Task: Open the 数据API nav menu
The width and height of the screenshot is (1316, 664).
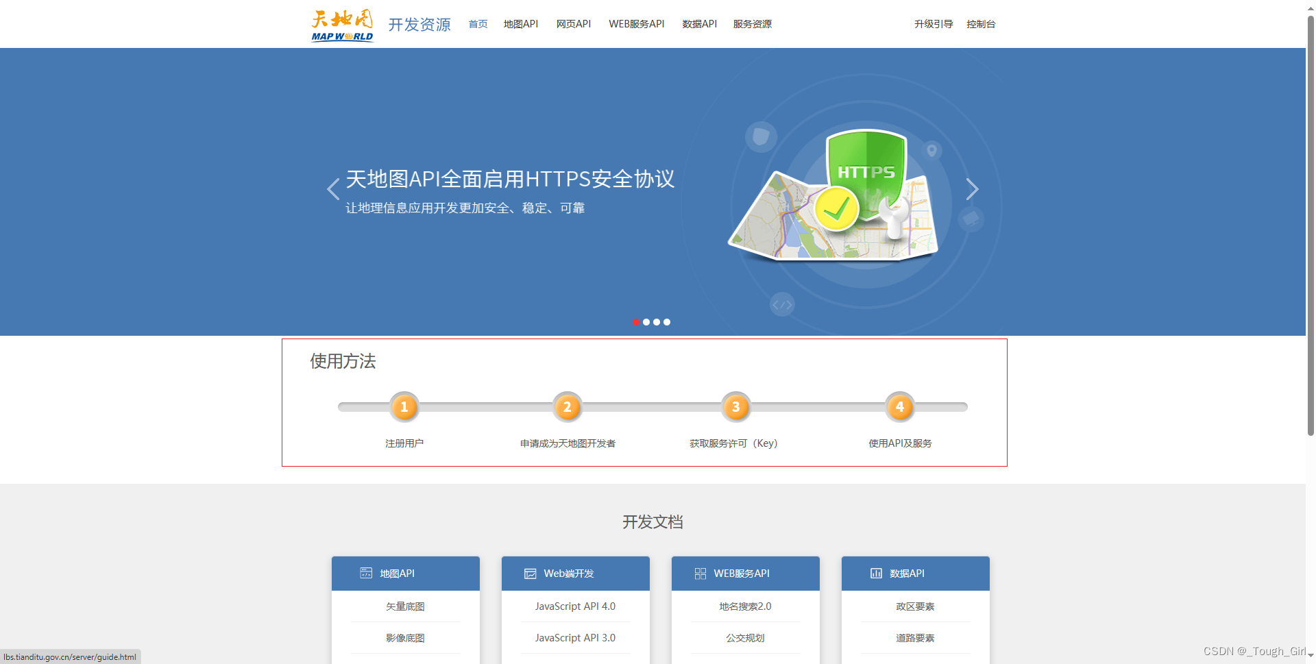Action: pyautogui.click(x=700, y=24)
